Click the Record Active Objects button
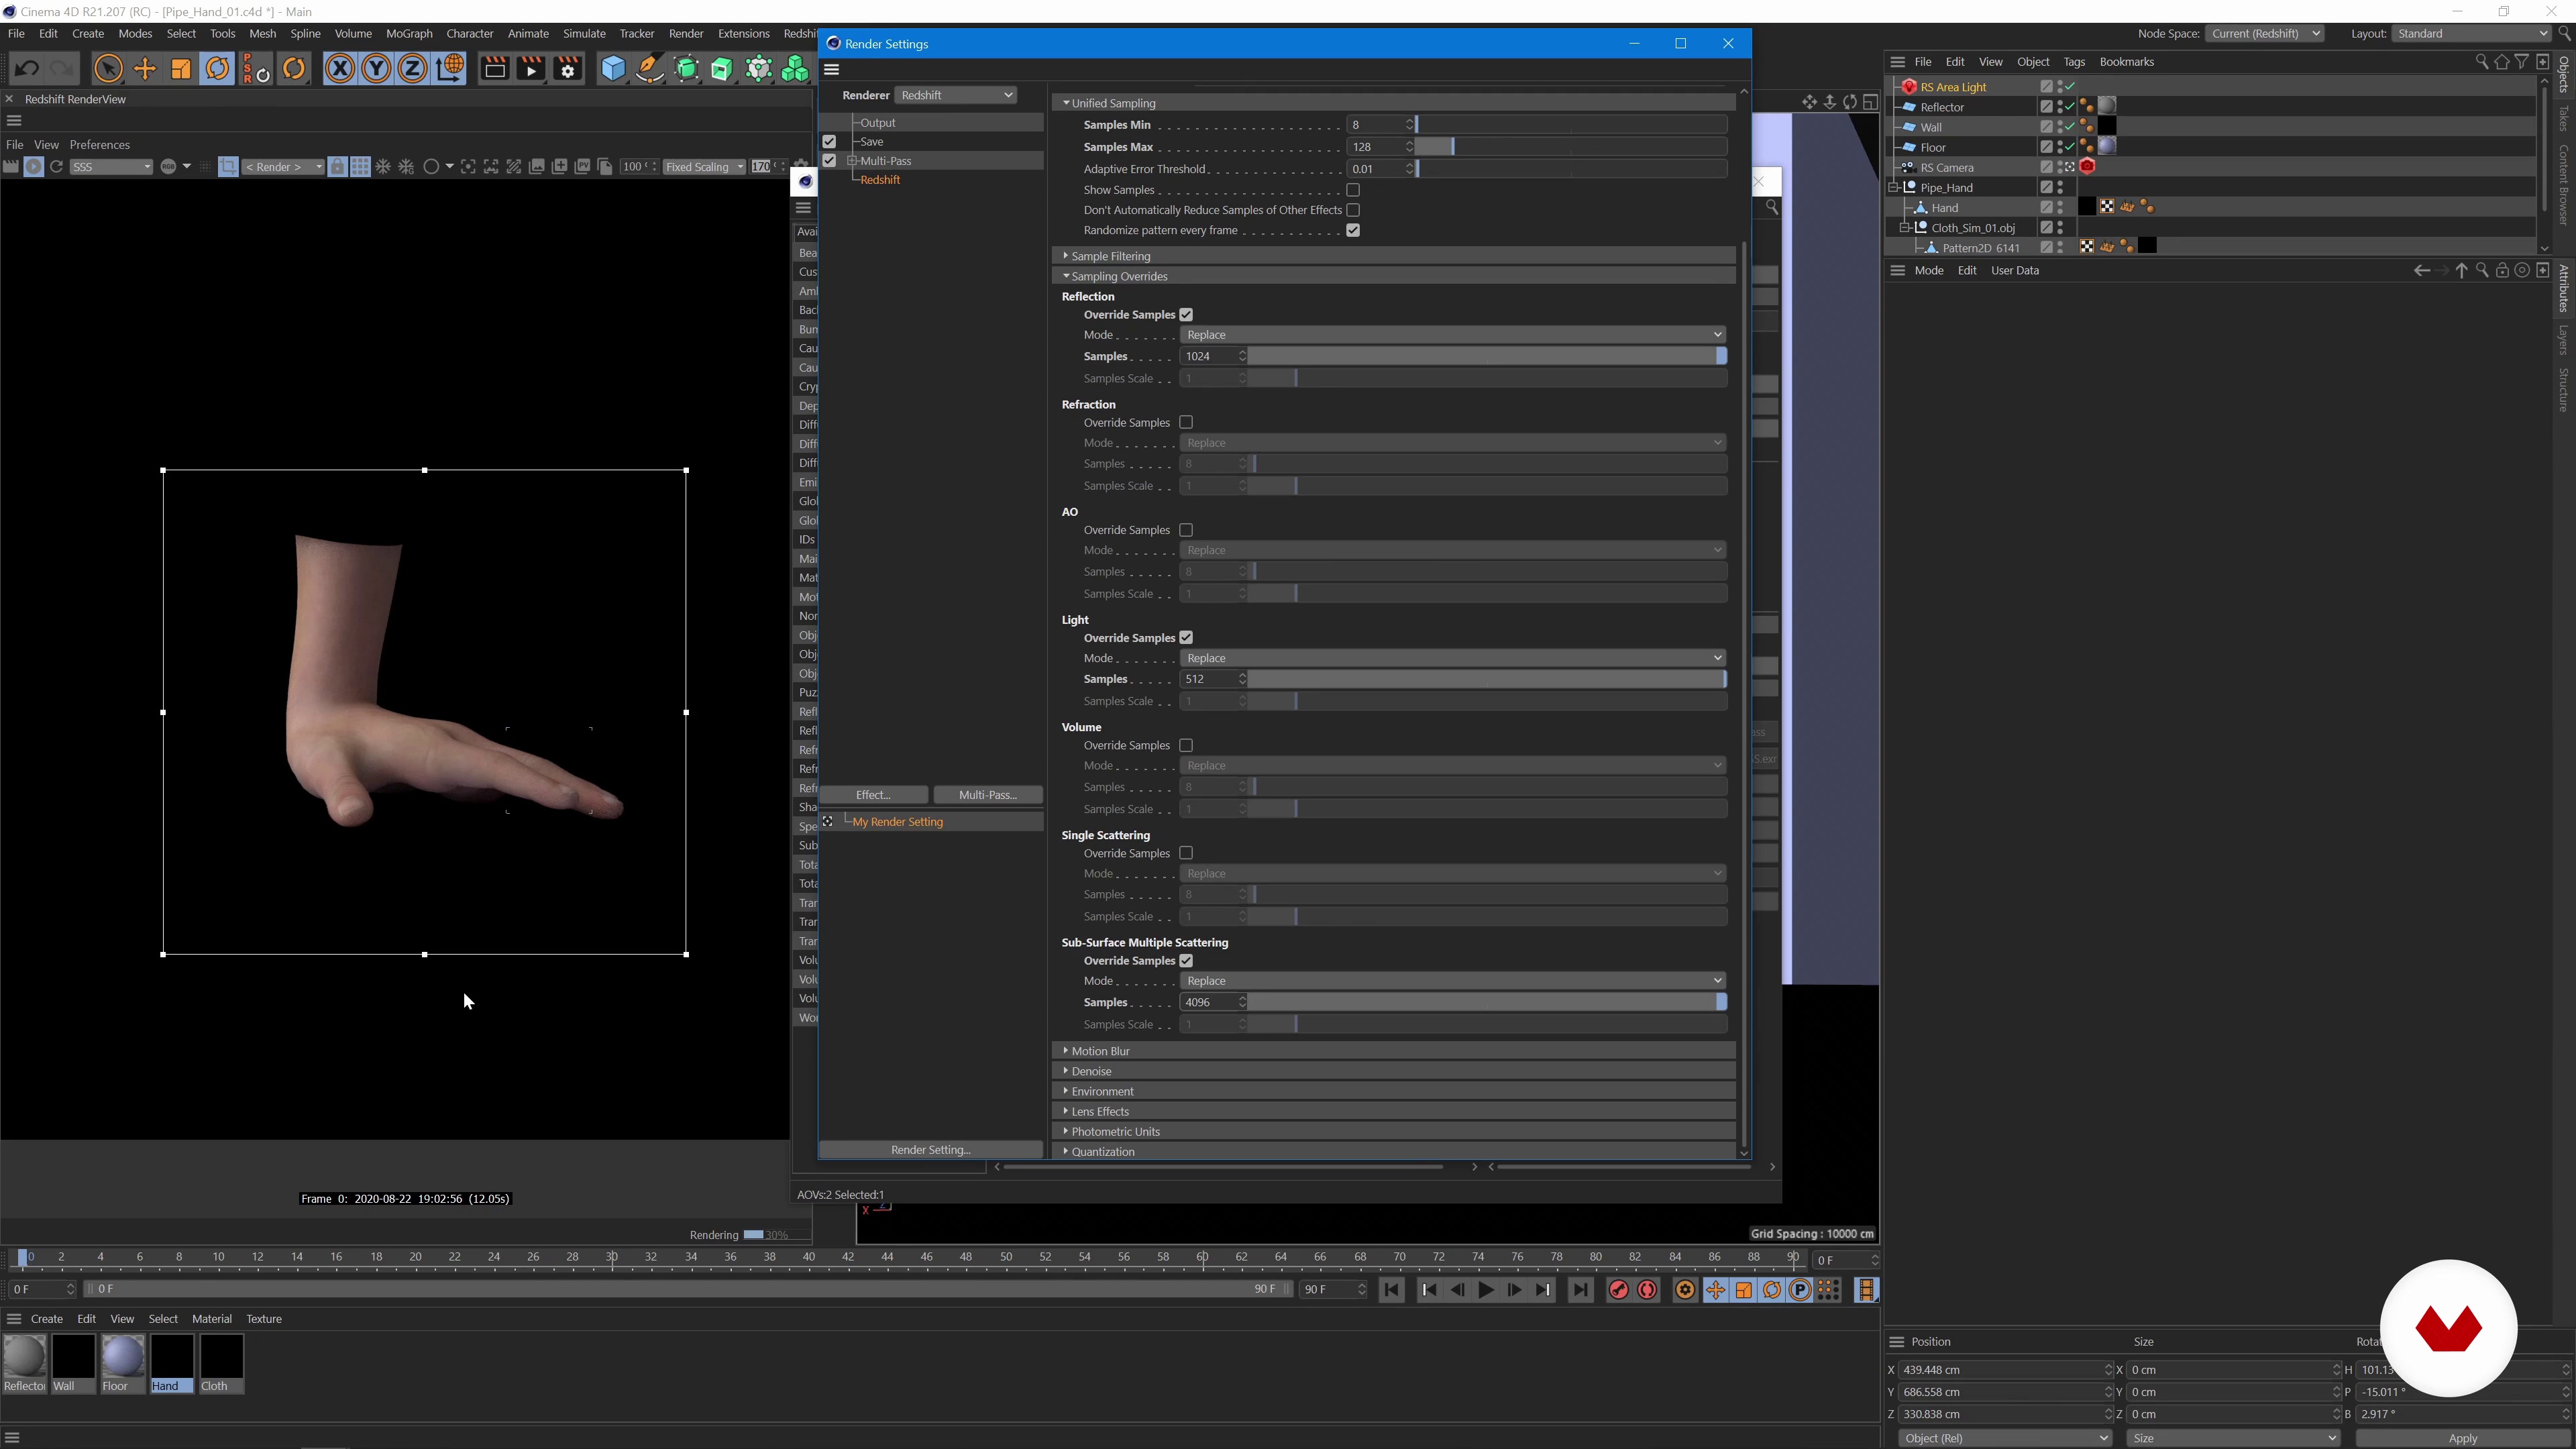 1618,1290
